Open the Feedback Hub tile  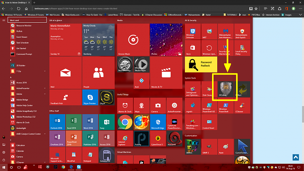[x=66, y=98]
